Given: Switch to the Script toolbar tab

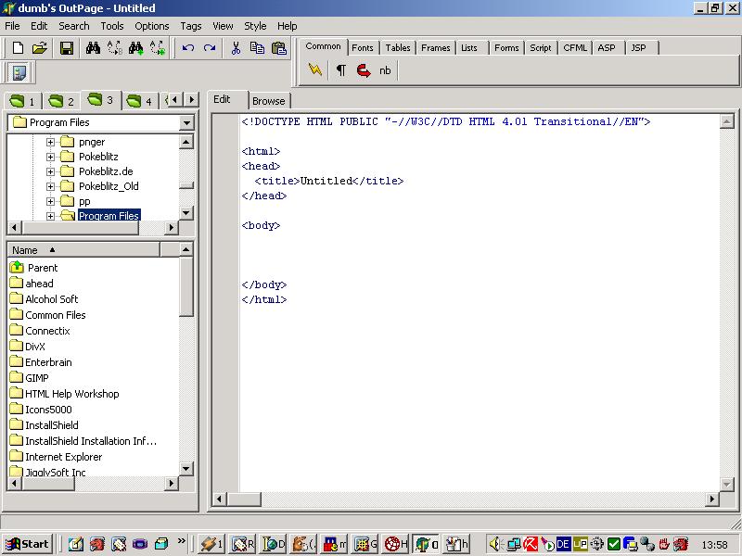Looking at the screenshot, I should (541, 48).
